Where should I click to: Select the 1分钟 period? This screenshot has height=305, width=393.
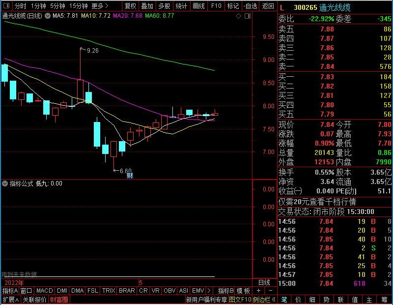tap(38, 6)
